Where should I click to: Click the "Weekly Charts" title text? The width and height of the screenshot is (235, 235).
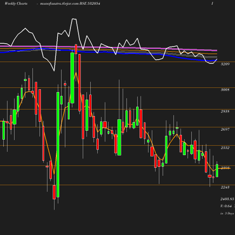[16, 3]
